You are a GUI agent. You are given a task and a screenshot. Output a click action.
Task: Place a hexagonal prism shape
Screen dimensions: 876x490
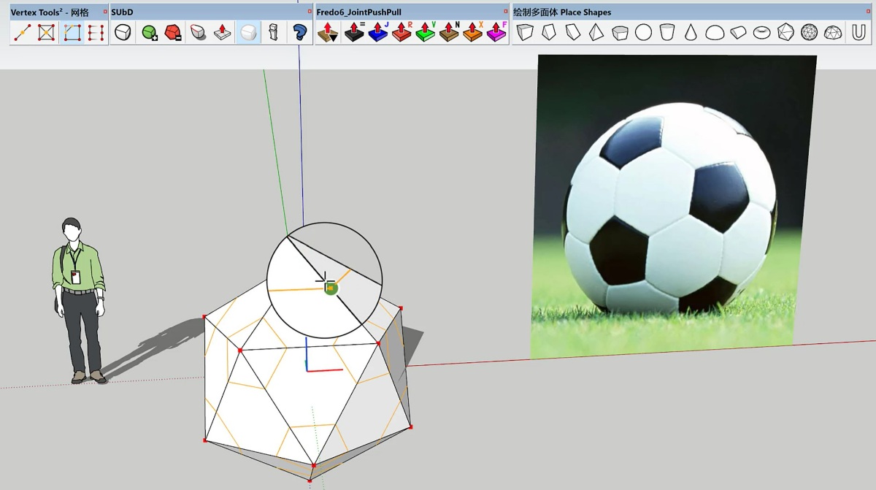[x=620, y=32]
